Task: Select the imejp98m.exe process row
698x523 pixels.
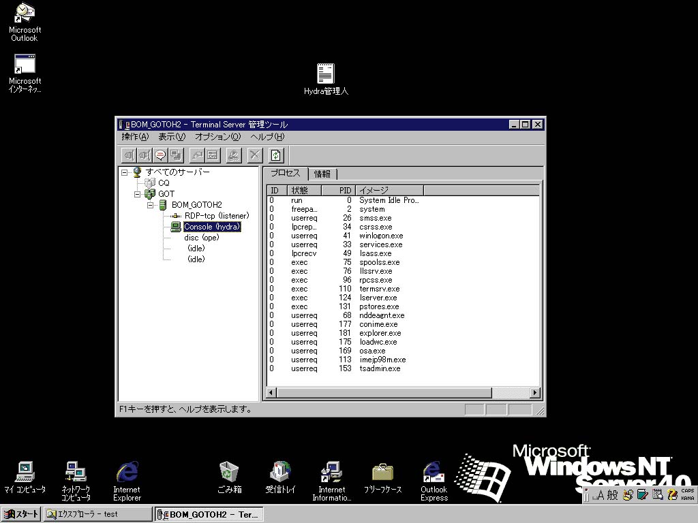Action: coord(404,360)
